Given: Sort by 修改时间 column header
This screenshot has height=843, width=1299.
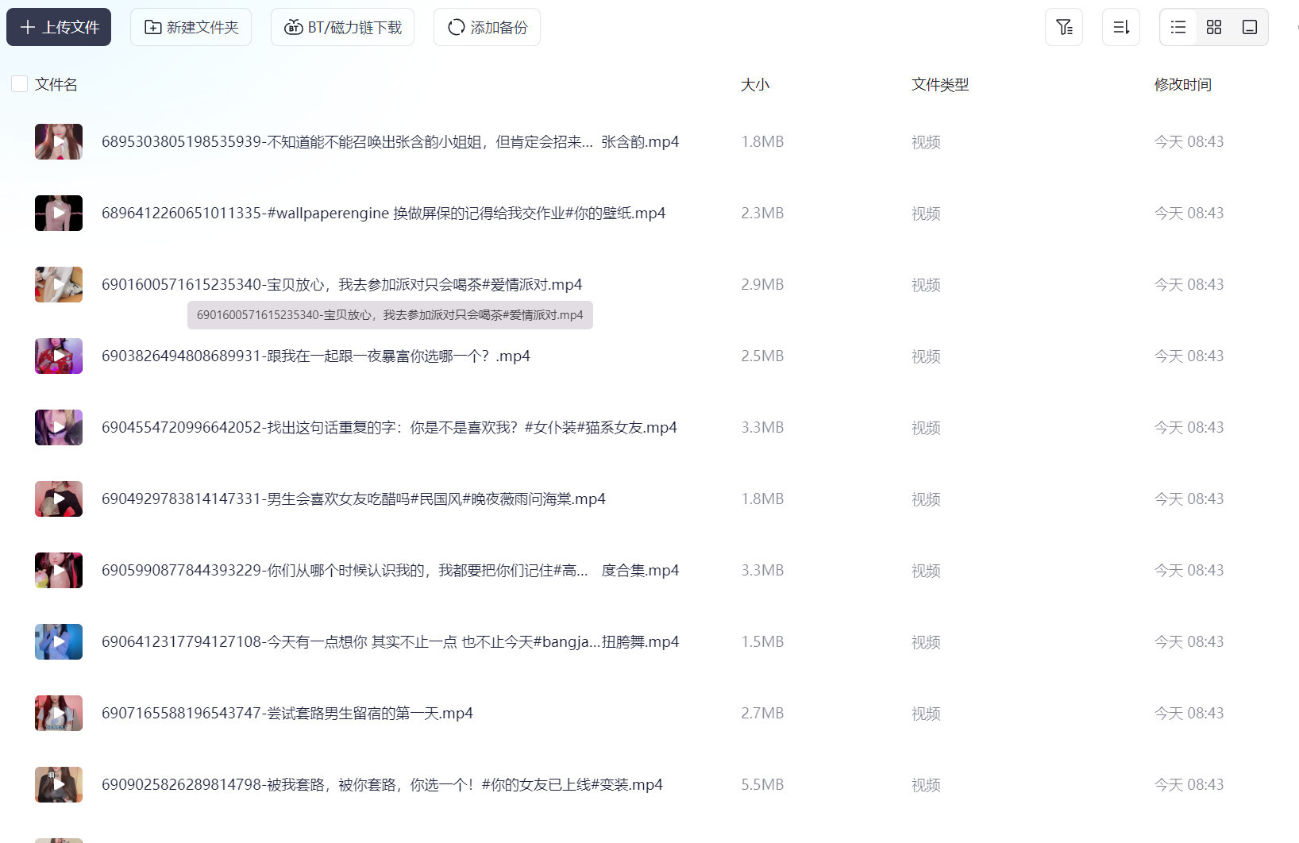Looking at the screenshot, I should pos(1183,84).
